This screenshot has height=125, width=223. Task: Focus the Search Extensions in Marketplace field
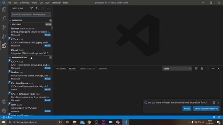[x=31, y=15]
